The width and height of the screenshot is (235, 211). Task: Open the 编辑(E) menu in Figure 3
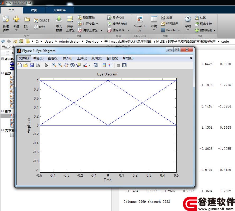click(38, 58)
